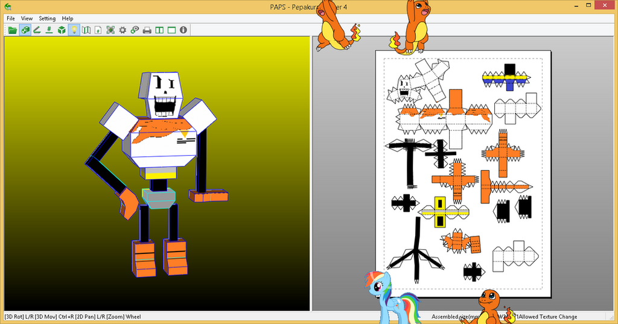The width and height of the screenshot is (618, 324).
Task: Click 'Allowed Texture Change' status text
Action: 548,317
